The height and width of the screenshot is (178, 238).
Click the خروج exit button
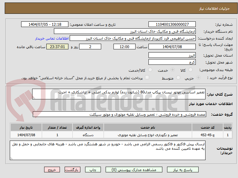pos(52,170)
